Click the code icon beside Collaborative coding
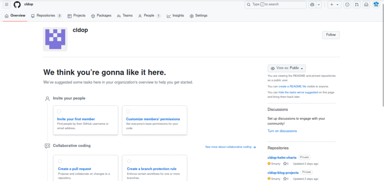The width and height of the screenshot is (384, 181). (47, 146)
